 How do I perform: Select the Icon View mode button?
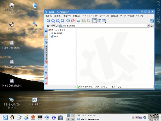(94, 21)
